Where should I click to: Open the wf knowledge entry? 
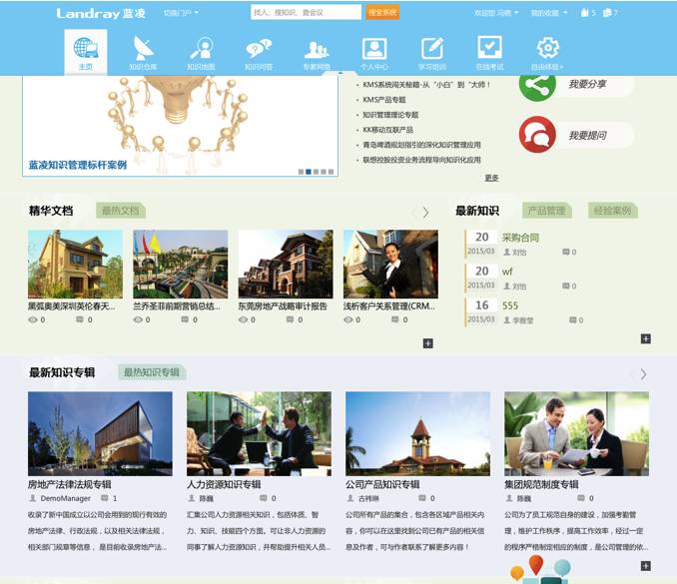tap(507, 272)
